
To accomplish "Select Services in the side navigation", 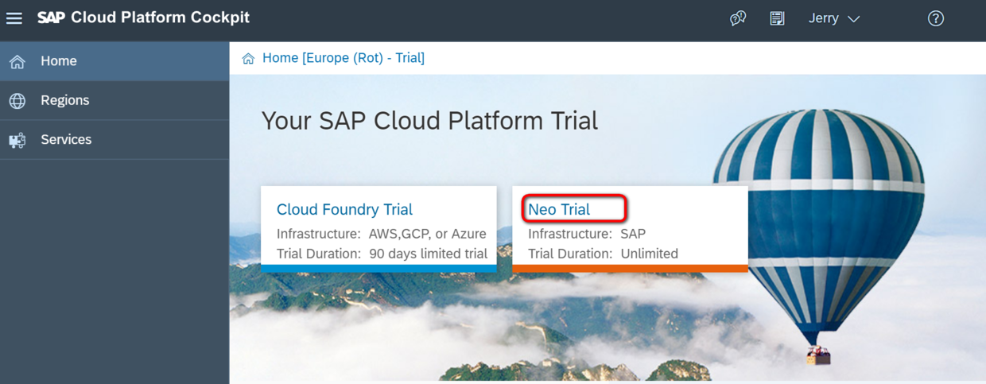I will pyautogui.click(x=66, y=139).
